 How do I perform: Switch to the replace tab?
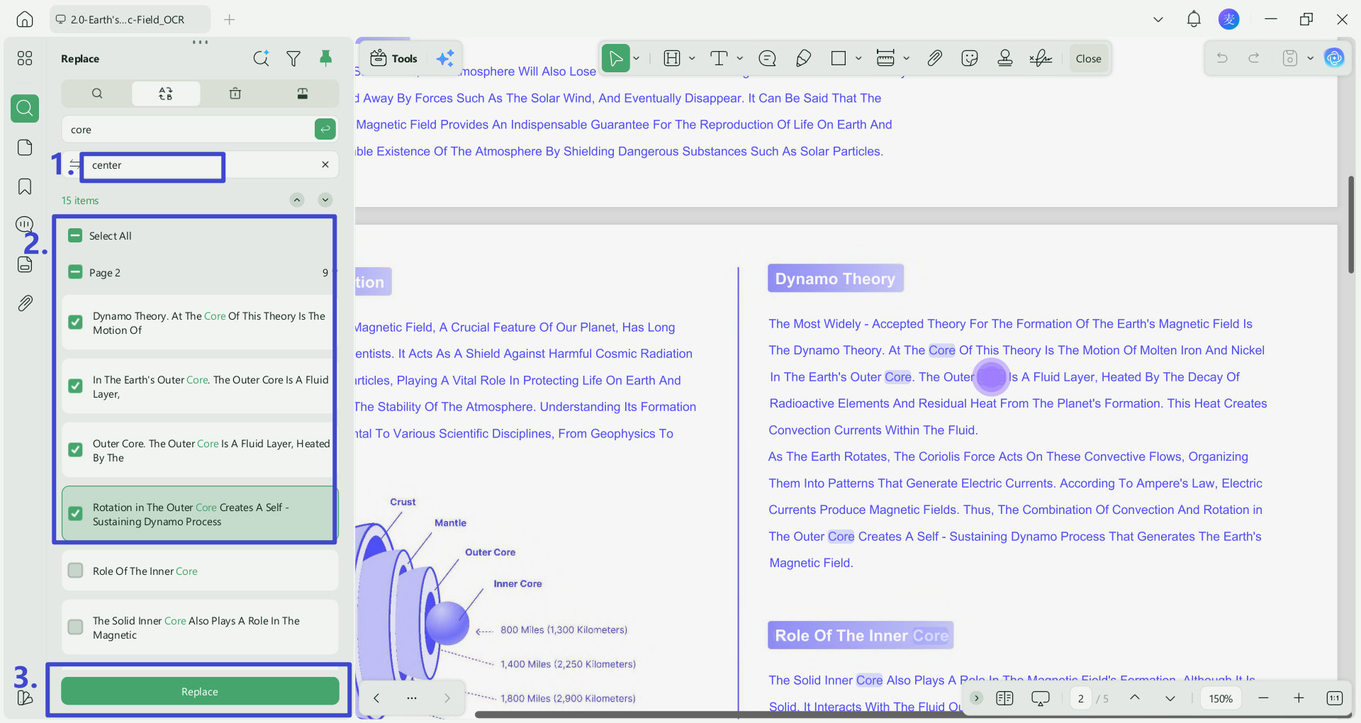pos(166,94)
